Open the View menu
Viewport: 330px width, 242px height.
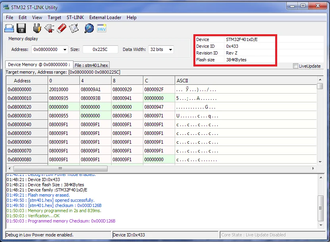[x=37, y=18]
